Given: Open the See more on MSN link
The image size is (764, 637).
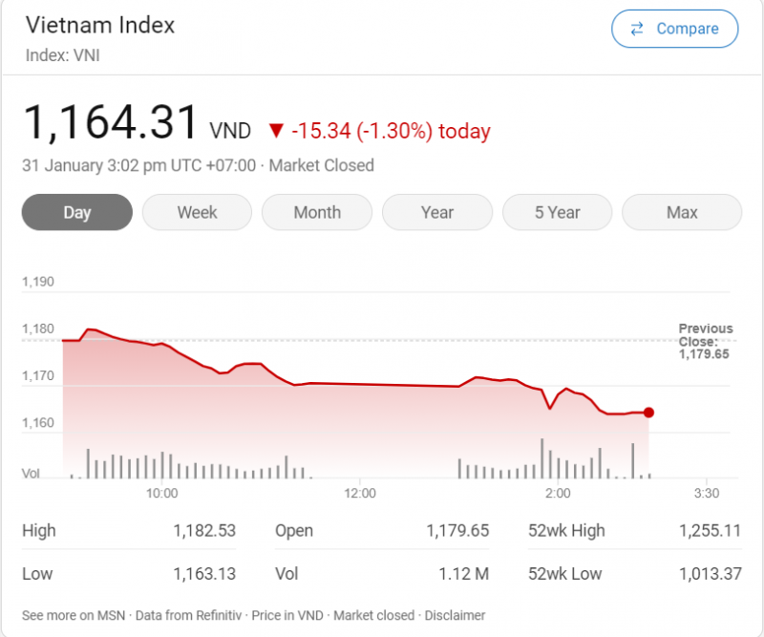Looking at the screenshot, I should coord(74,615).
